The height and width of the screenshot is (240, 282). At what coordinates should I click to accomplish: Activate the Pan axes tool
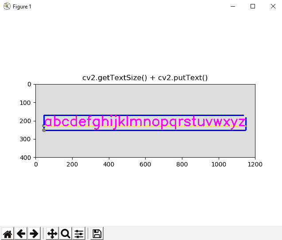[x=52, y=233]
